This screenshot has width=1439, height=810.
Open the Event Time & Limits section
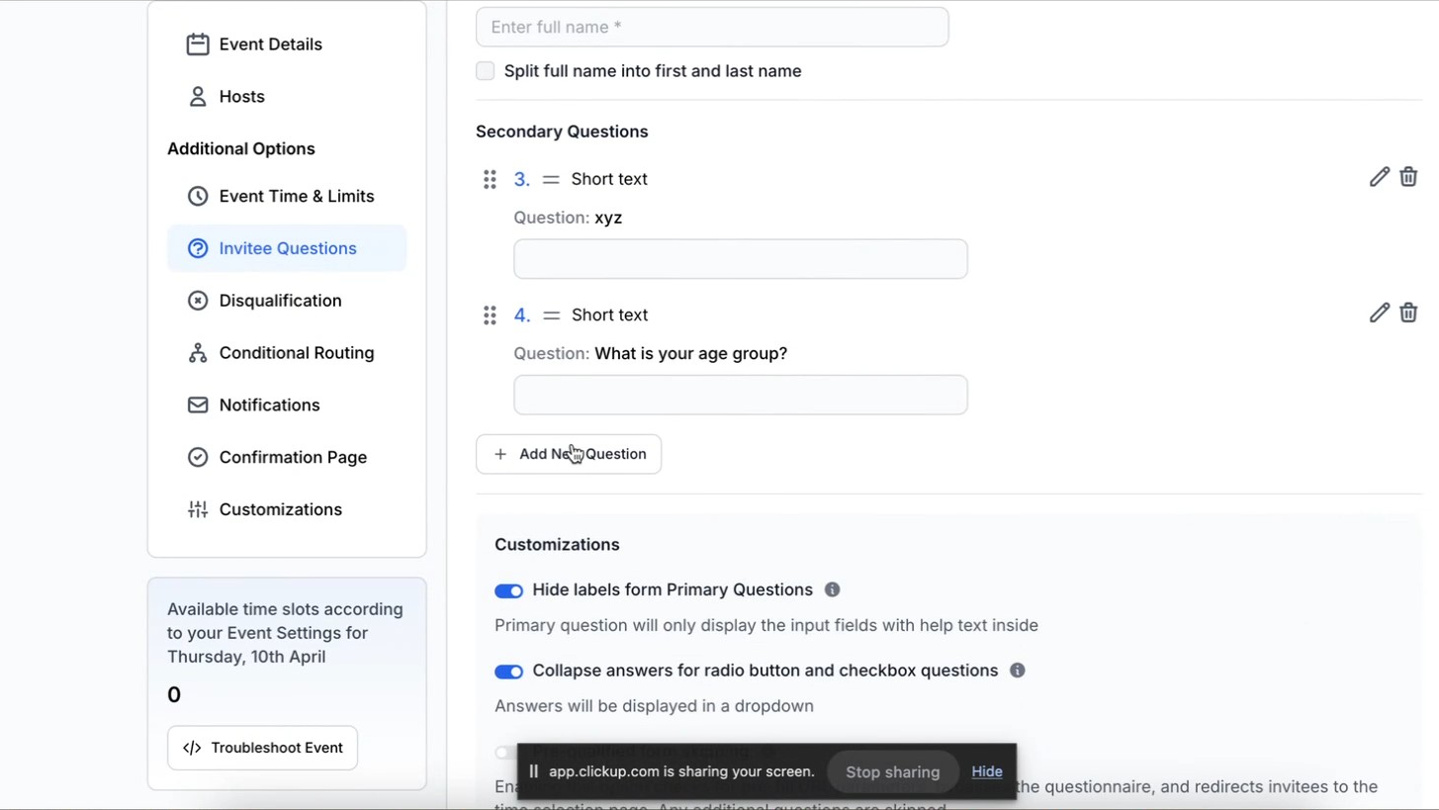pos(296,196)
